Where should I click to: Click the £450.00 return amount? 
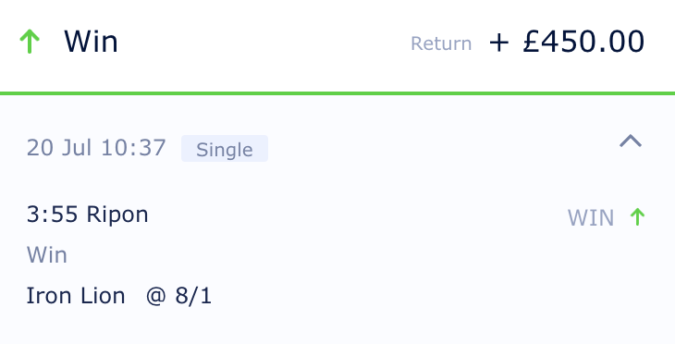click(583, 43)
